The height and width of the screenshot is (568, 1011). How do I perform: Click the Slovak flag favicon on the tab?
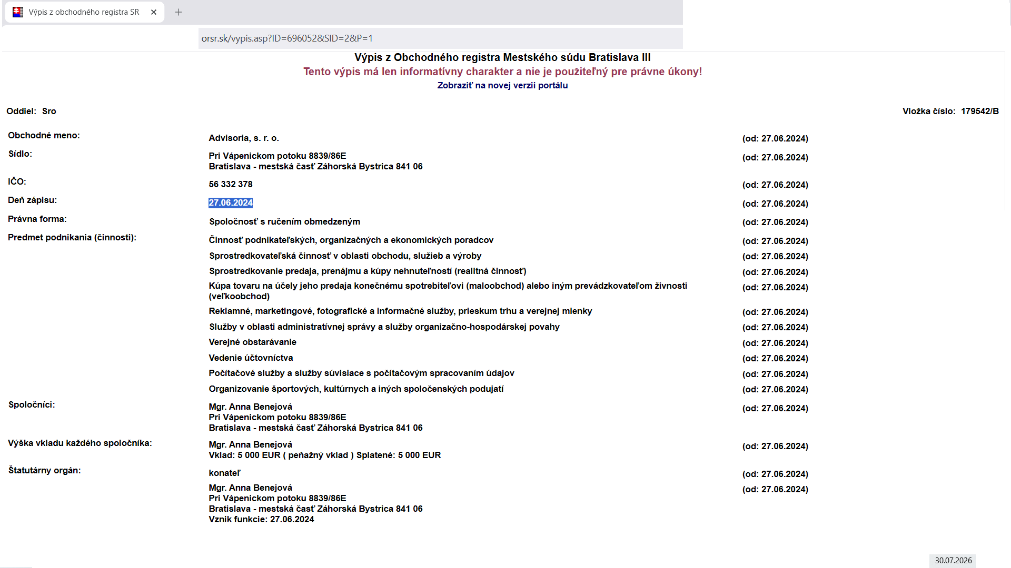coord(18,12)
